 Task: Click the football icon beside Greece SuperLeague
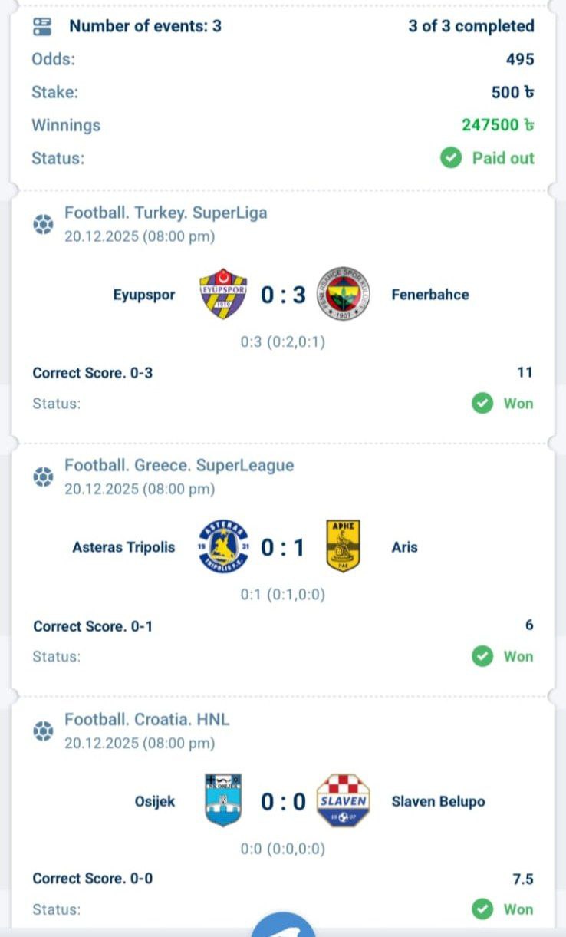tap(43, 477)
